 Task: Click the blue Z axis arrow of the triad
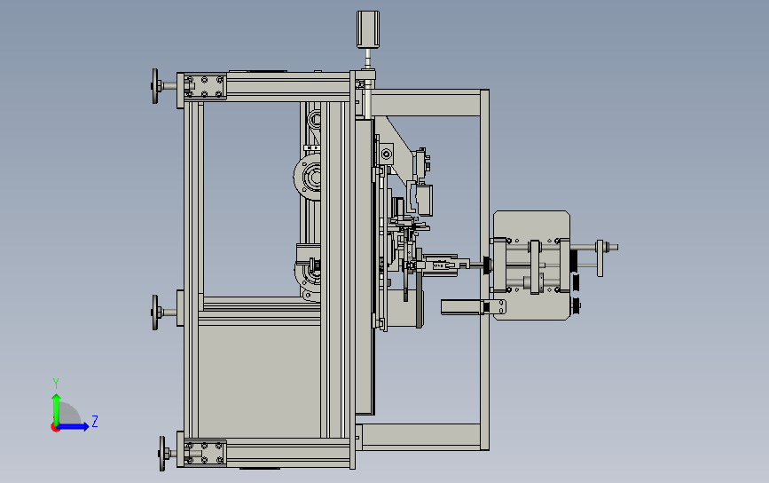[74, 426]
